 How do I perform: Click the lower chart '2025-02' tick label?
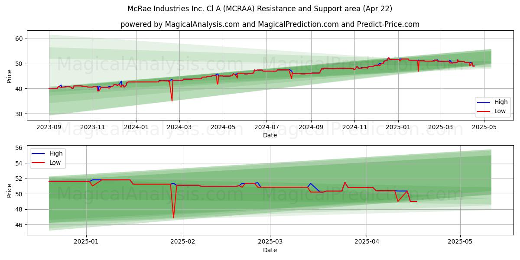(x=183, y=242)
